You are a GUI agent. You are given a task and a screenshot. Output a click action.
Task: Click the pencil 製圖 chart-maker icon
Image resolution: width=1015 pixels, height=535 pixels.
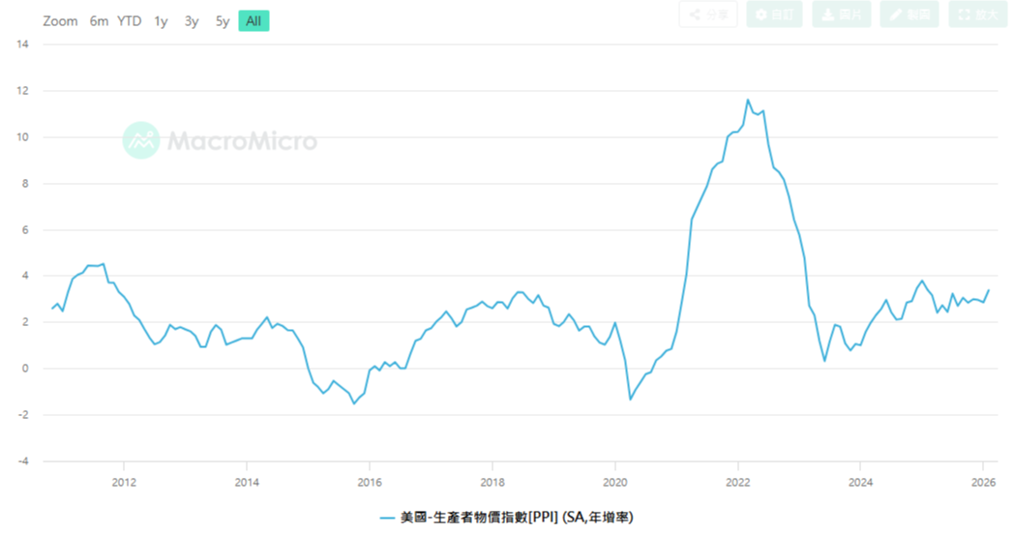[x=910, y=15]
